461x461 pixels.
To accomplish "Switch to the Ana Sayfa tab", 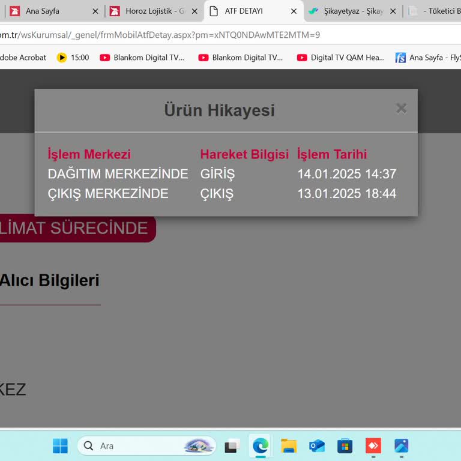I will 55,11.
